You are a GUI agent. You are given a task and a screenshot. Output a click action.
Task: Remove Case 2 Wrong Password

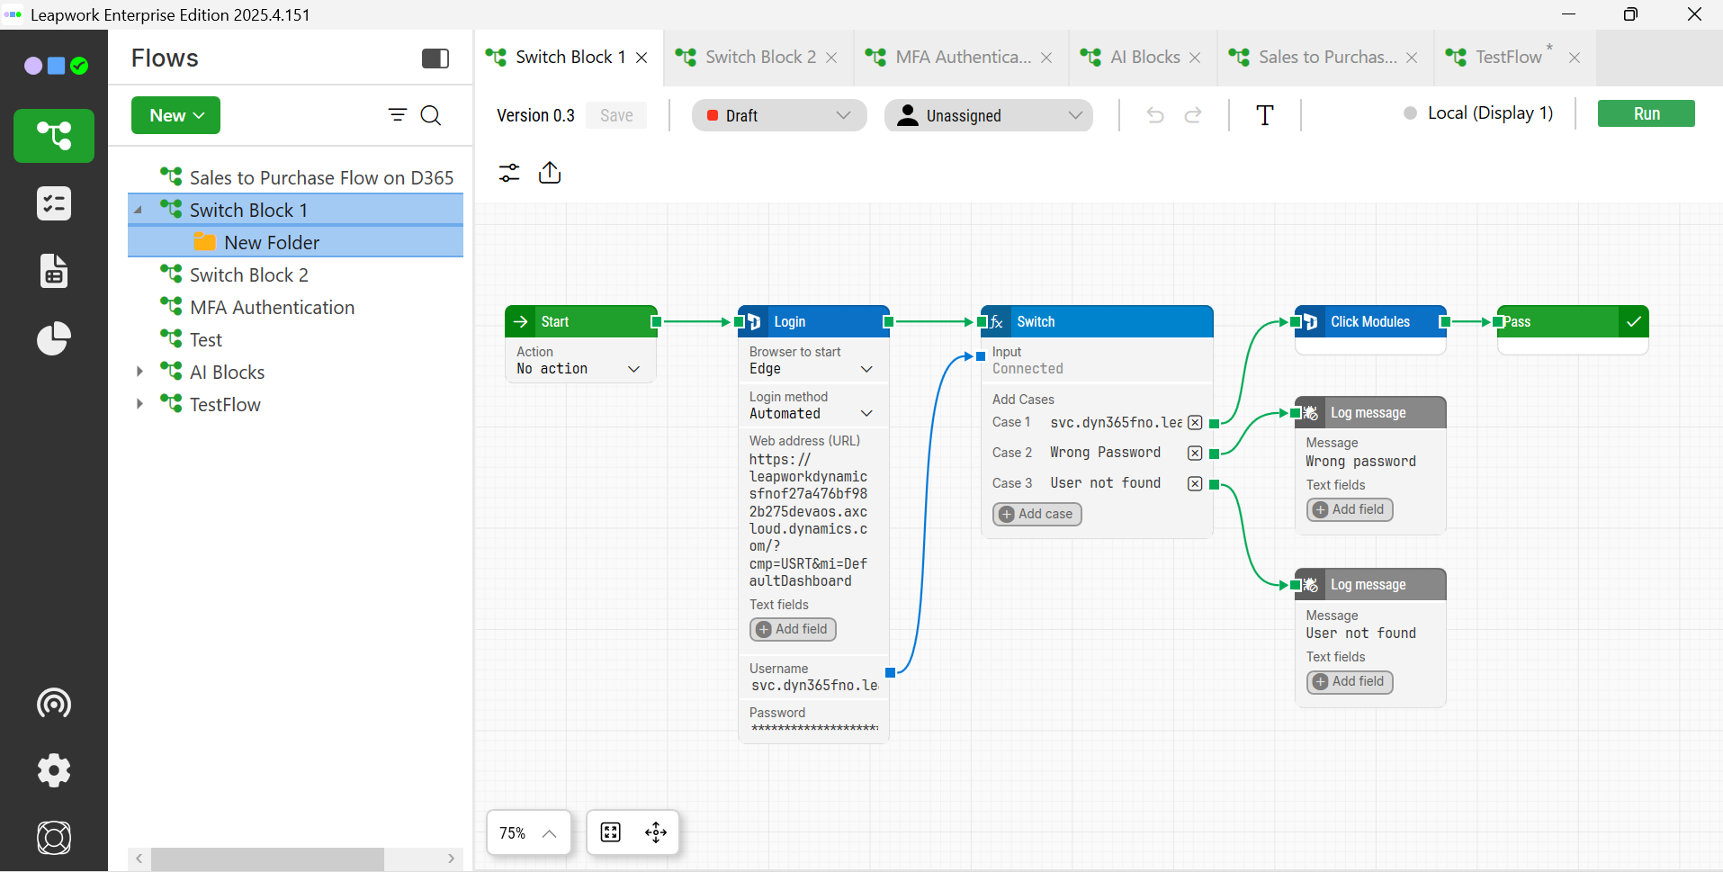pyautogui.click(x=1195, y=453)
